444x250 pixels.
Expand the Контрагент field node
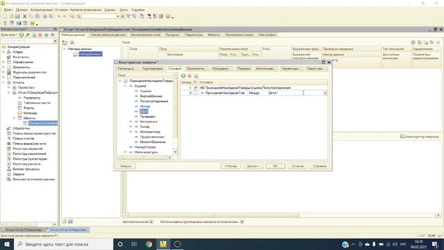pyautogui.click(x=130, y=122)
